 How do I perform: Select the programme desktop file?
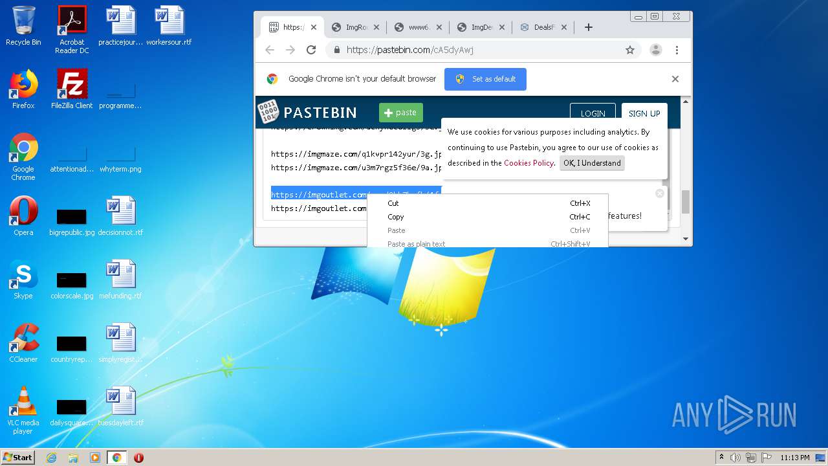[120, 89]
